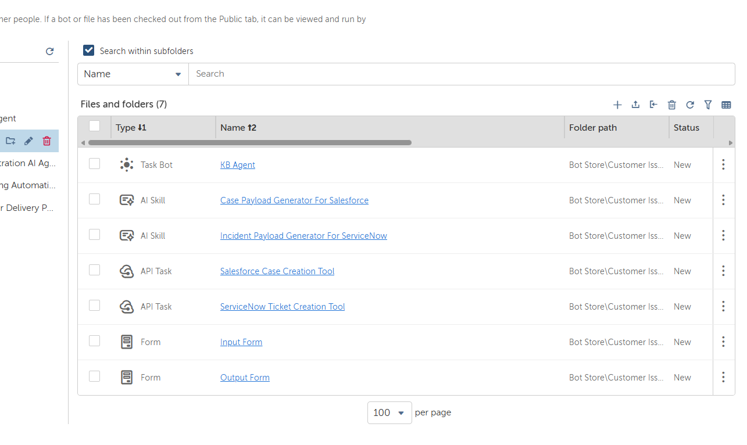
Task: Open the Input Form link
Action: coord(241,342)
